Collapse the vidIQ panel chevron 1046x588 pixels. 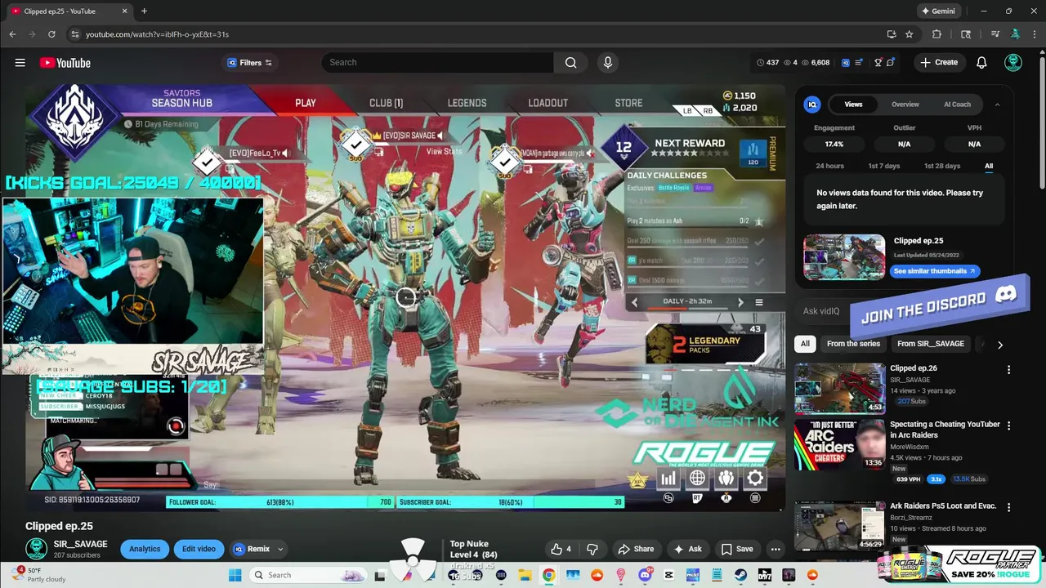pos(997,105)
